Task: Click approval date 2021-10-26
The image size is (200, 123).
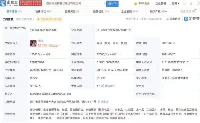Action: pos(168,54)
